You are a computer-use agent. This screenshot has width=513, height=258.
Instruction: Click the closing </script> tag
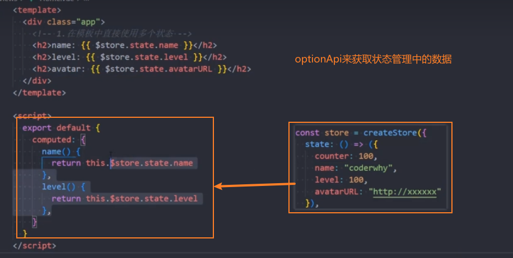[35, 246]
